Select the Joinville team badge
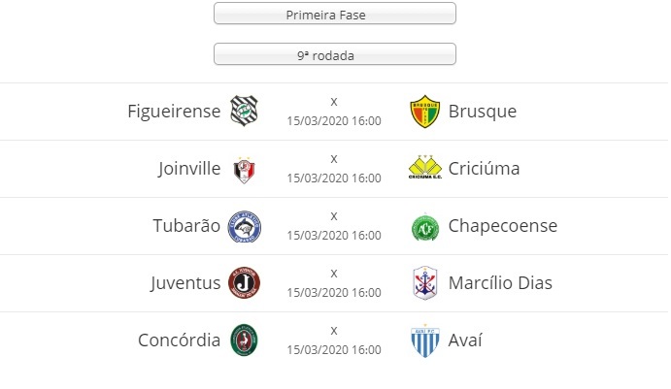Viewport: 671px width, 389px height. point(245,170)
